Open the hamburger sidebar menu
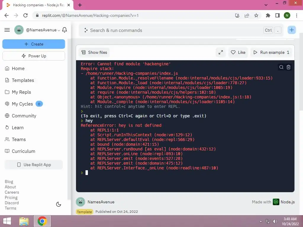This screenshot has height=227, width=303. click(7, 30)
